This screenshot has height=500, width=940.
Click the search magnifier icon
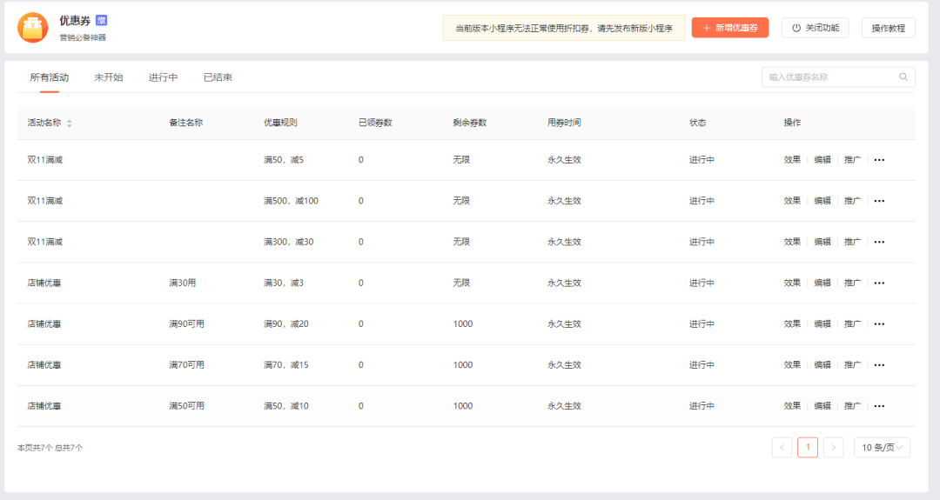tap(903, 77)
